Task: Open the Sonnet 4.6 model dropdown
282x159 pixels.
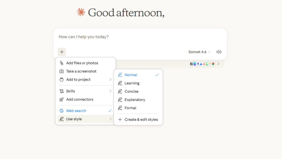Action: [x=199, y=52]
